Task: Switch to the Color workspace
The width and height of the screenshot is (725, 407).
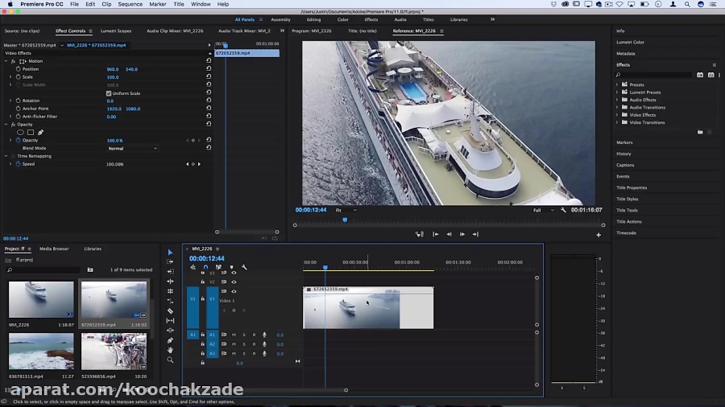Action: point(343,19)
